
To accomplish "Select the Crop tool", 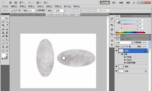I will pos(3,25).
